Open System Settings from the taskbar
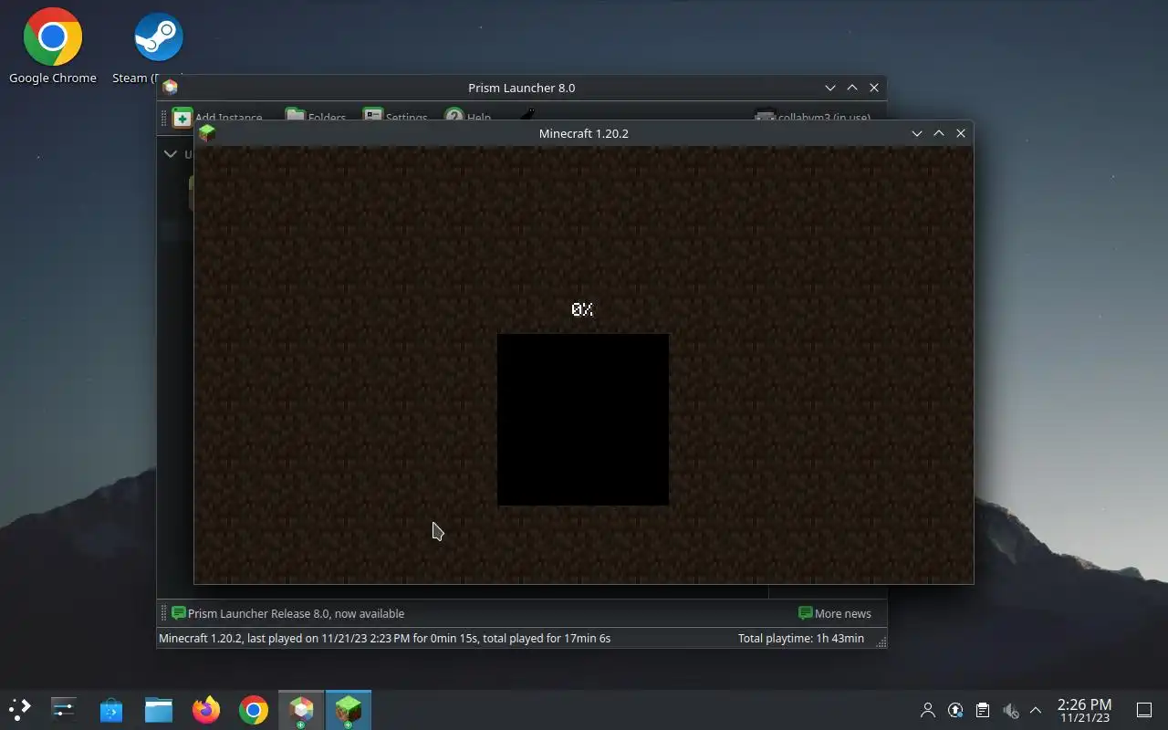Image resolution: width=1168 pixels, height=730 pixels. [64, 709]
